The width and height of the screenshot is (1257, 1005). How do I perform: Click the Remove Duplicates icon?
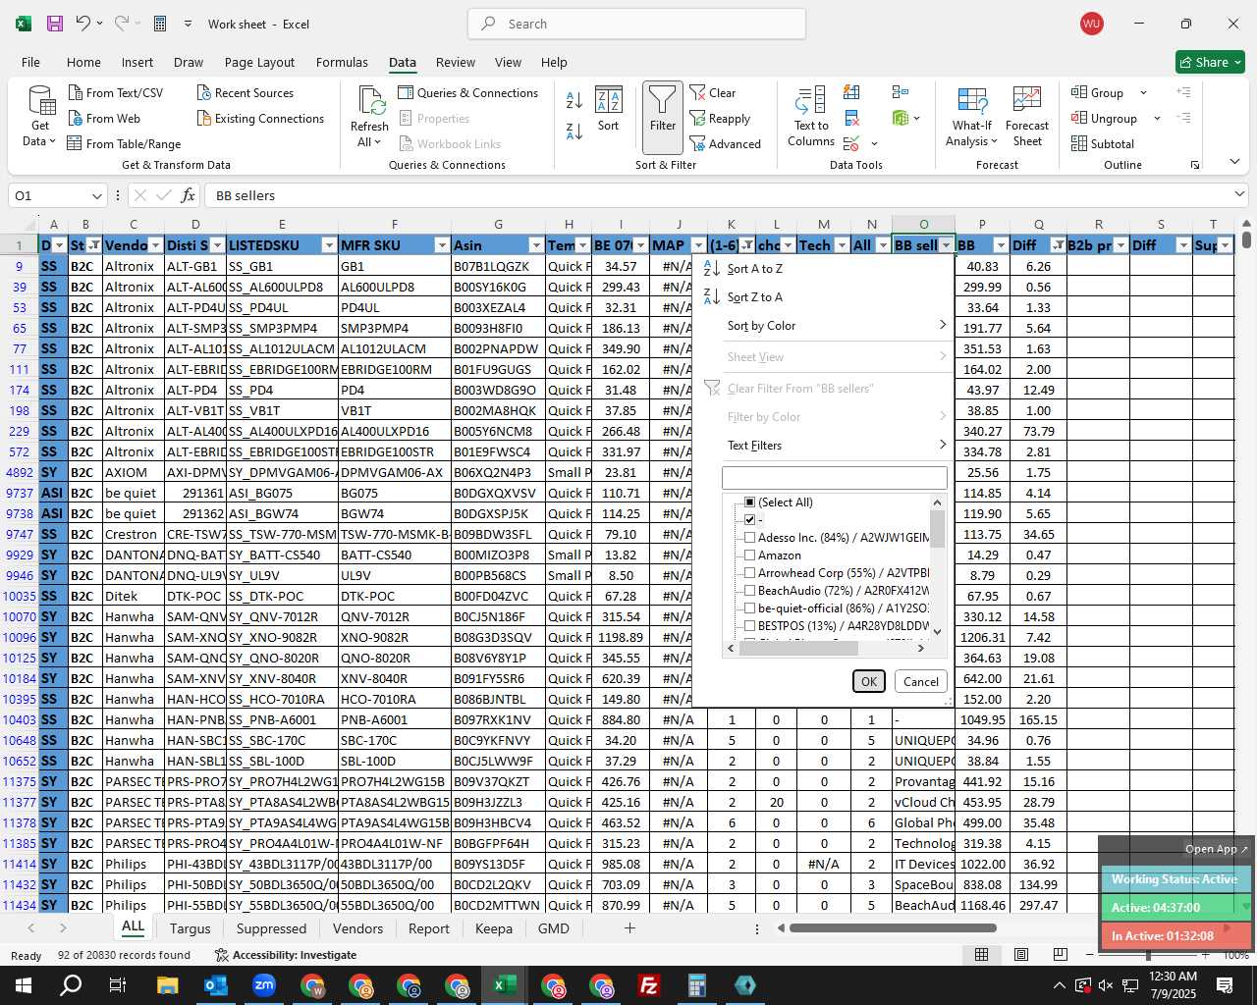coord(851,119)
